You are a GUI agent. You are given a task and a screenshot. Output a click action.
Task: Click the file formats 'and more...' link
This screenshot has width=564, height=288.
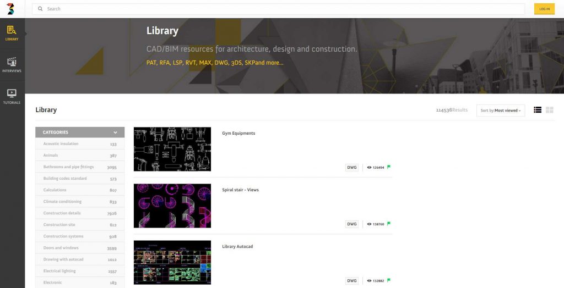click(269, 63)
